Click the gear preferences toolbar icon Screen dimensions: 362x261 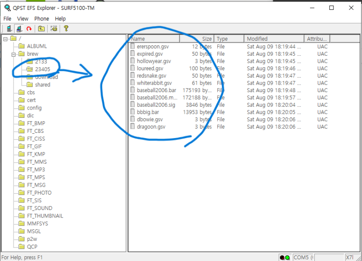54,29
